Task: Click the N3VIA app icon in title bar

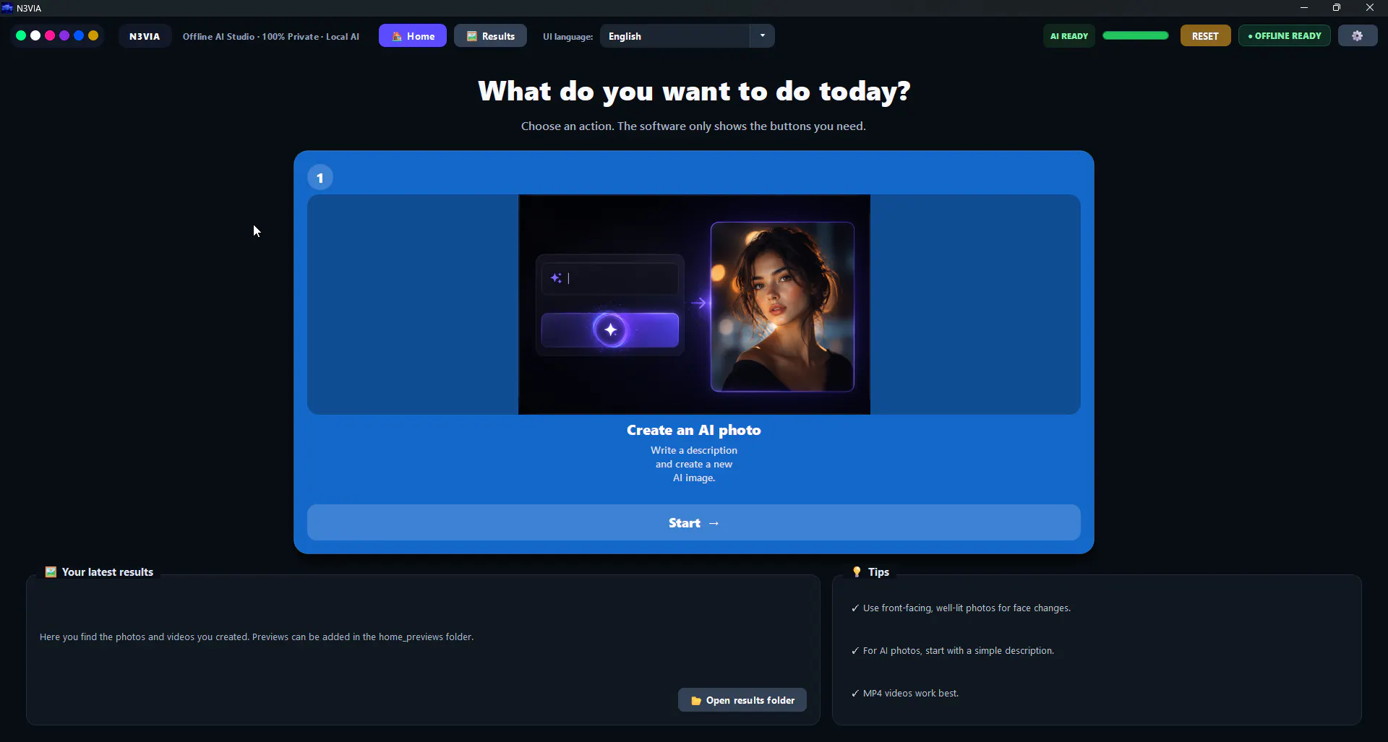Action: click(7, 8)
